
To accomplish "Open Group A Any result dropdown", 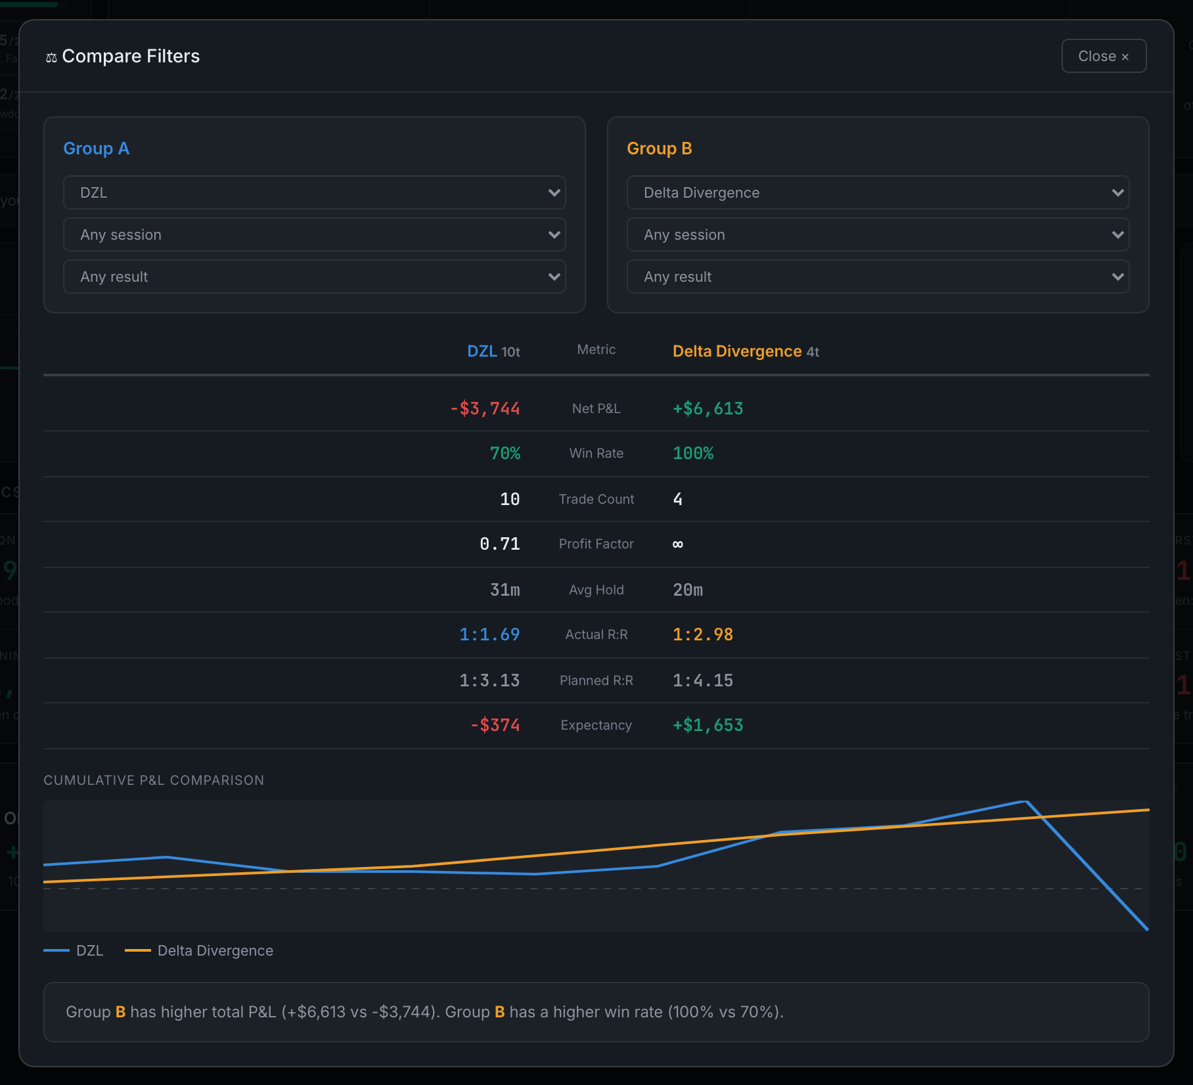I will point(314,277).
